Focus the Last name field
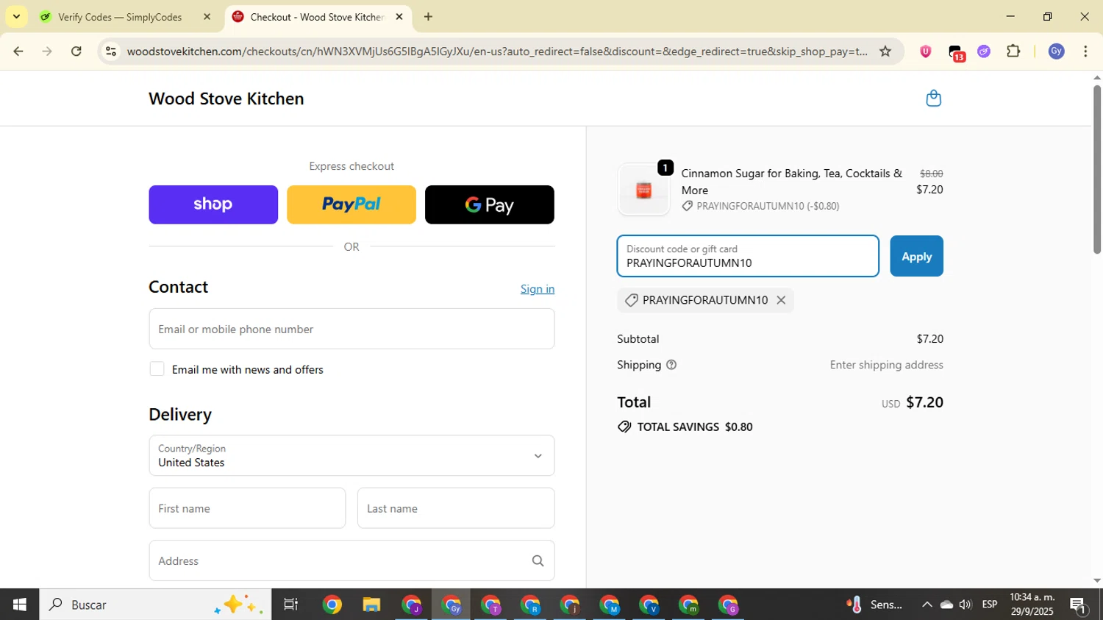Image resolution: width=1103 pixels, height=620 pixels. click(456, 508)
